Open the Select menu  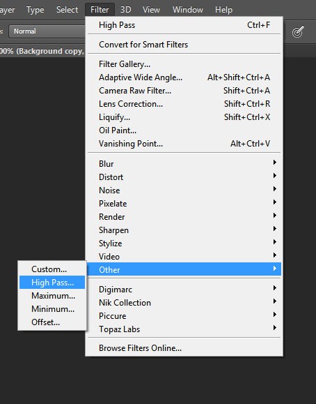pos(67,10)
